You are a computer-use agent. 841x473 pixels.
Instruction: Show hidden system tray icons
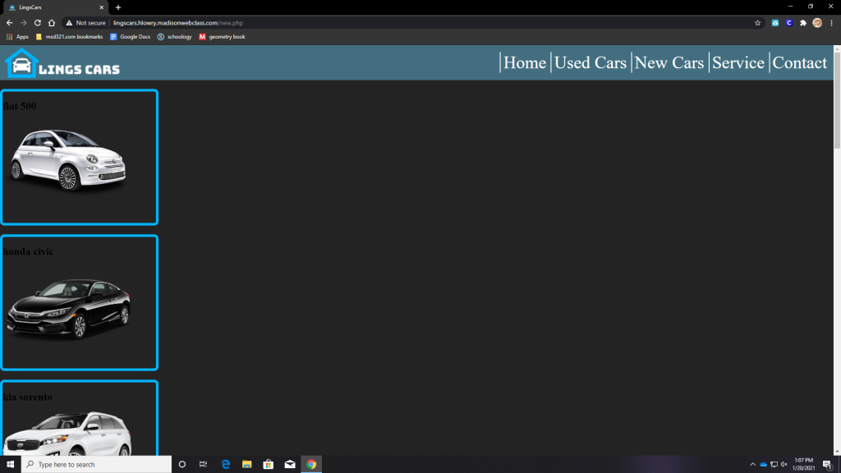coord(752,465)
